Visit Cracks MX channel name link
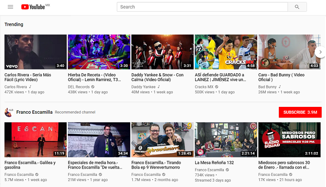The width and height of the screenshot is (326, 187). [204, 87]
